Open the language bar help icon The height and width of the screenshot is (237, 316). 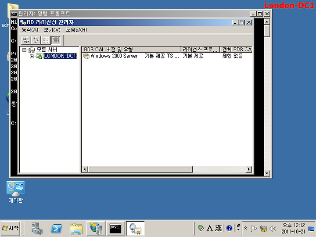click(x=230, y=228)
